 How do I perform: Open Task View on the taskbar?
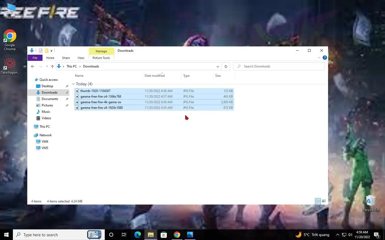[124, 235]
